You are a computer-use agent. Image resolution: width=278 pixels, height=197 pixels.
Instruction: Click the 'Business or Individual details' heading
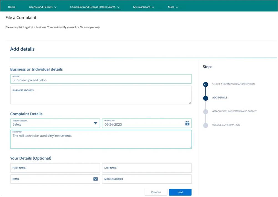tap(36, 69)
